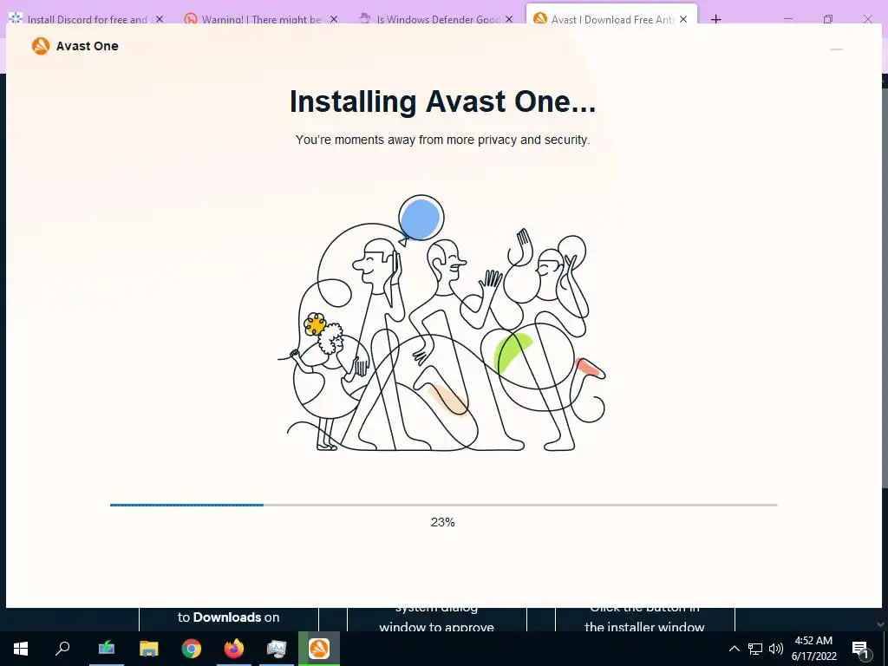Restore down the browser window

click(x=828, y=19)
